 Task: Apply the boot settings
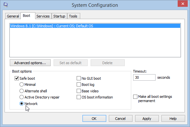tap(147, 119)
